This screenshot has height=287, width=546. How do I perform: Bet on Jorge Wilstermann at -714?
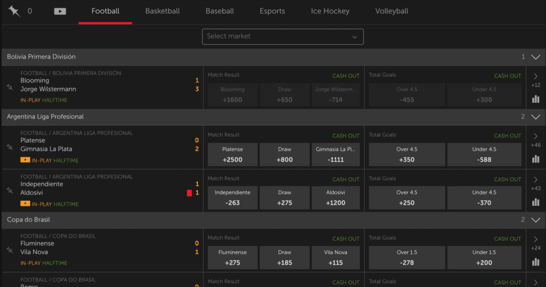[336, 95]
